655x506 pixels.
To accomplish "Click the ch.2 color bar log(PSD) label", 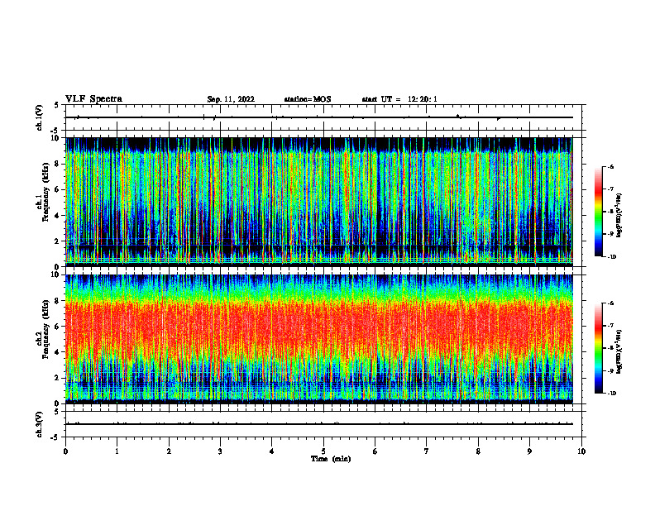I will pyautogui.click(x=619, y=352).
